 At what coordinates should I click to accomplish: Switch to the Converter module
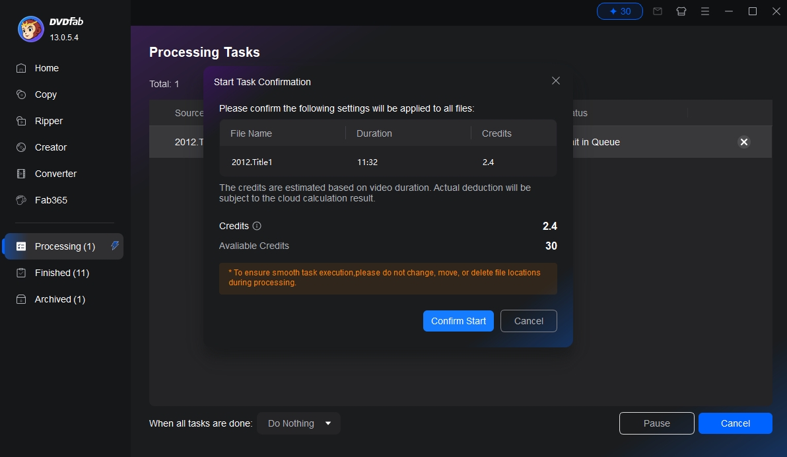click(55, 174)
